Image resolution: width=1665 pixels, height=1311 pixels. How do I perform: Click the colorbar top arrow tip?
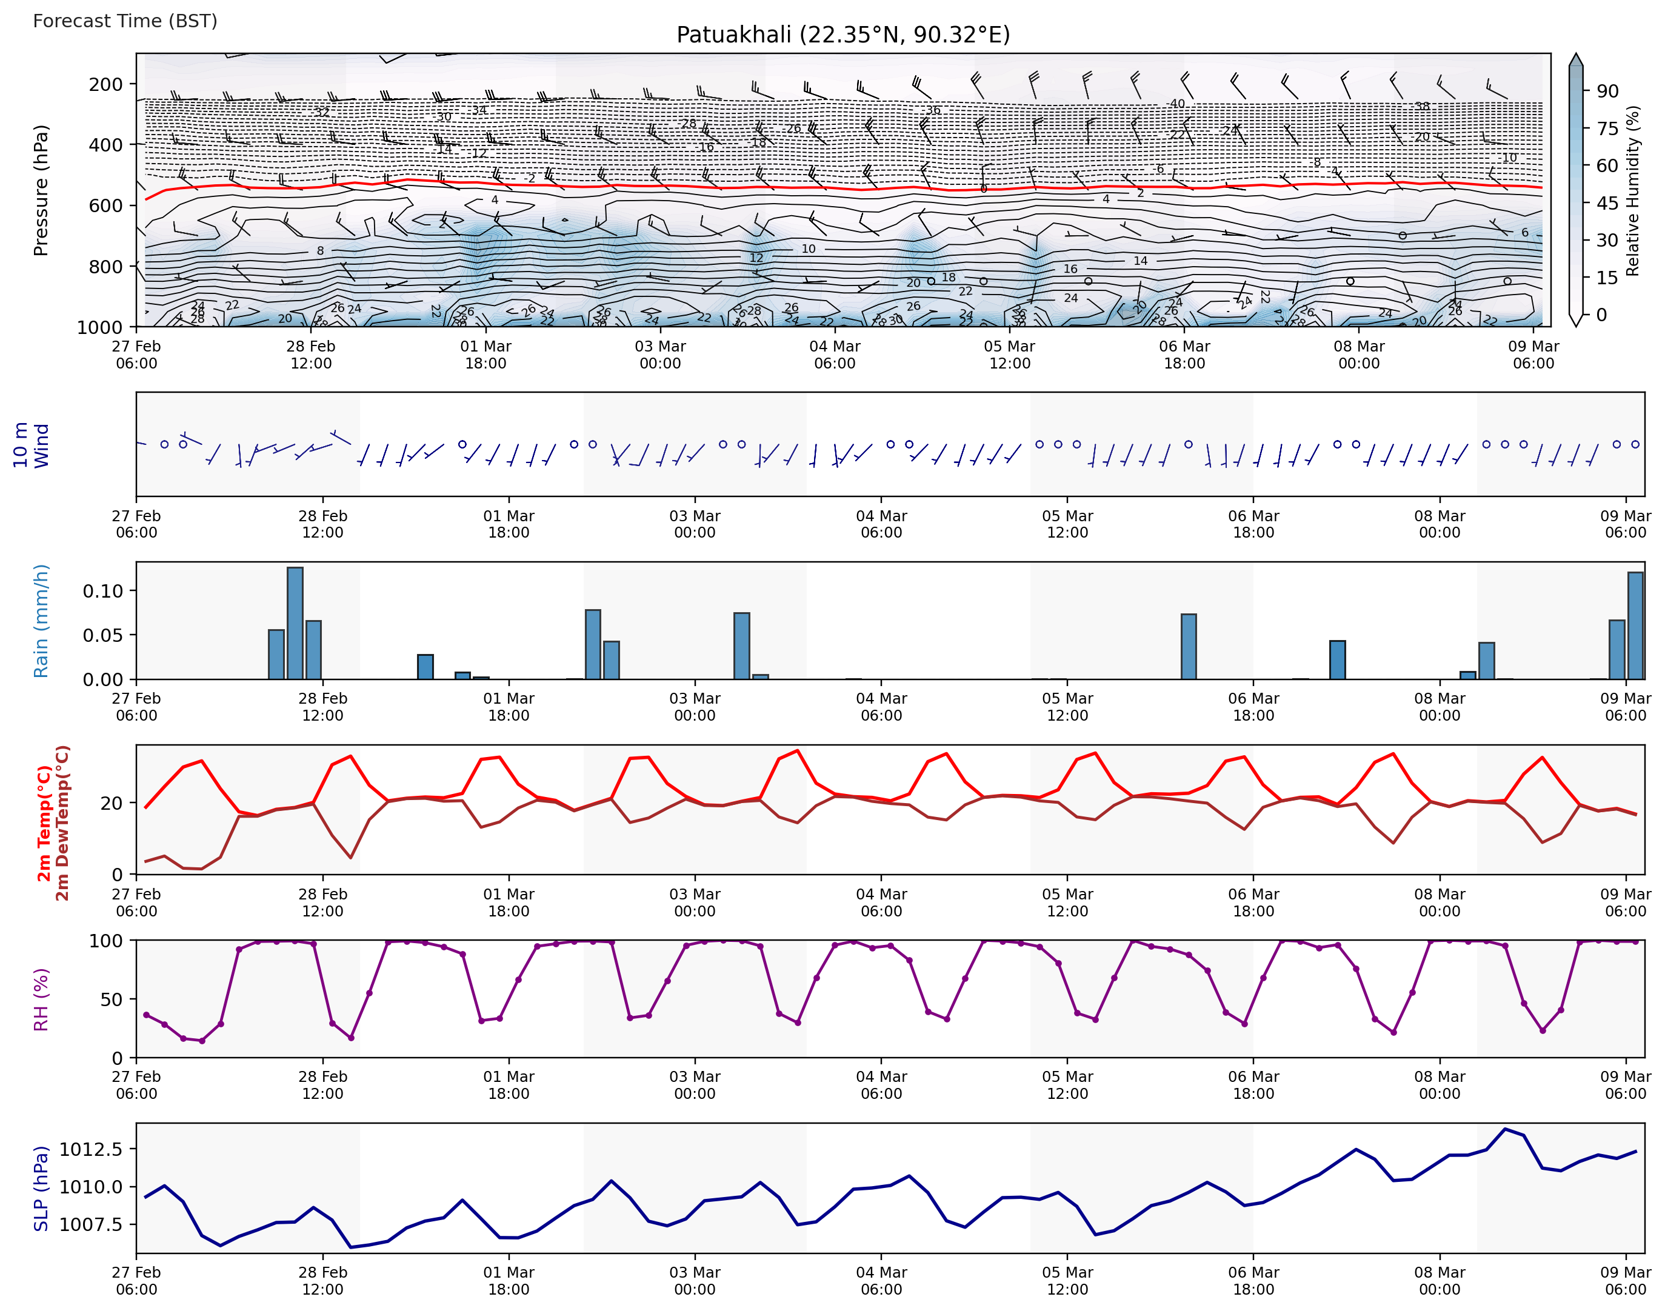pos(1575,55)
